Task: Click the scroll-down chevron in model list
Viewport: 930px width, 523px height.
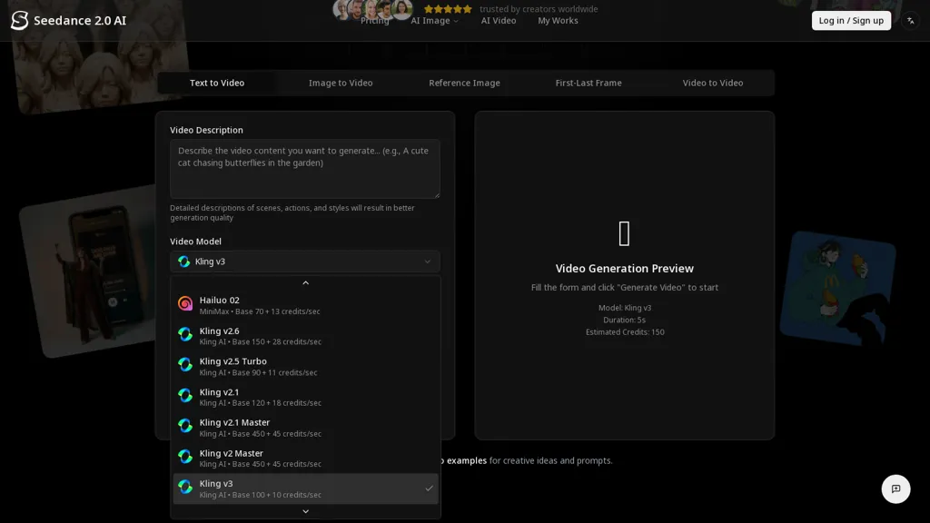Action: coord(305,511)
